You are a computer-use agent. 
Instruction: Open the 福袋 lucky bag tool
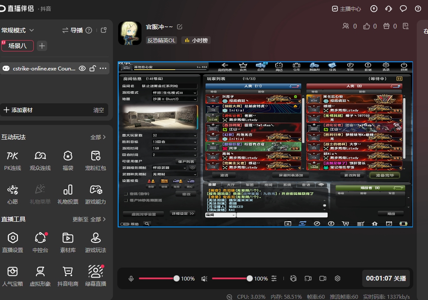68,161
